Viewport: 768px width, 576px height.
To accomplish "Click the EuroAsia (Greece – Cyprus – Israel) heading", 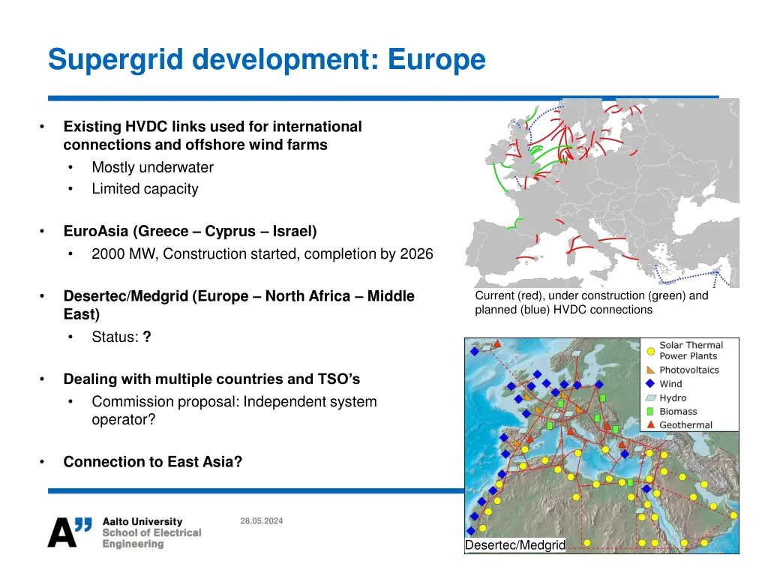I will point(190,231).
